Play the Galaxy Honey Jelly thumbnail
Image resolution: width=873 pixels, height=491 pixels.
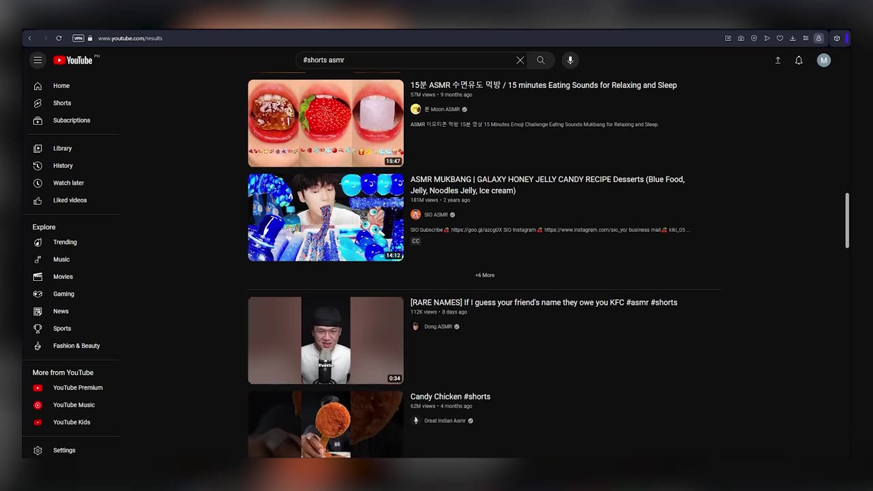click(326, 218)
